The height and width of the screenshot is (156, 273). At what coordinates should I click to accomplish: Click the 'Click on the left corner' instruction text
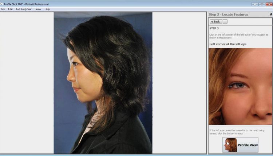239,36
